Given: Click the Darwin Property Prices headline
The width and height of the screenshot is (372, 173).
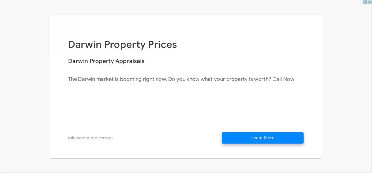Looking at the screenshot, I should pos(122,45).
